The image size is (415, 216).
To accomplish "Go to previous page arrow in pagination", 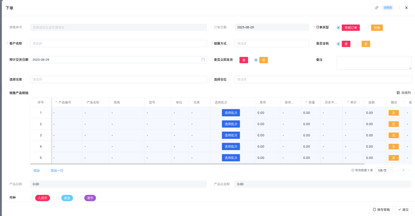I will (x=398, y=170).
